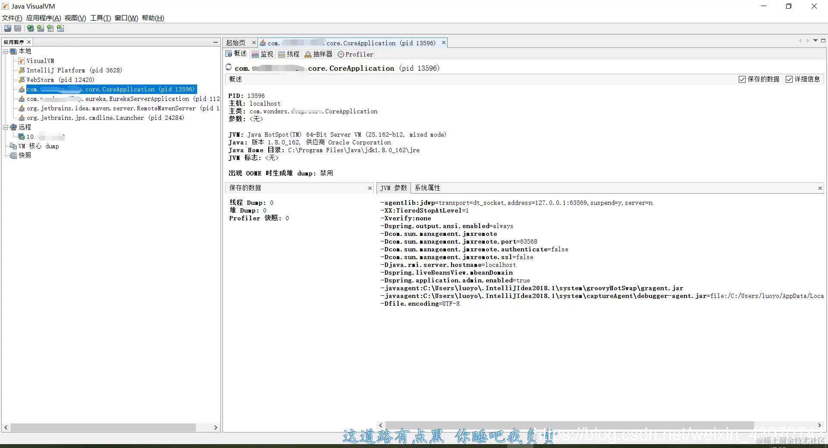828x448 pixels.
Task: Click the VM 核心 dump icon
Action: click(x=13, y=146)
